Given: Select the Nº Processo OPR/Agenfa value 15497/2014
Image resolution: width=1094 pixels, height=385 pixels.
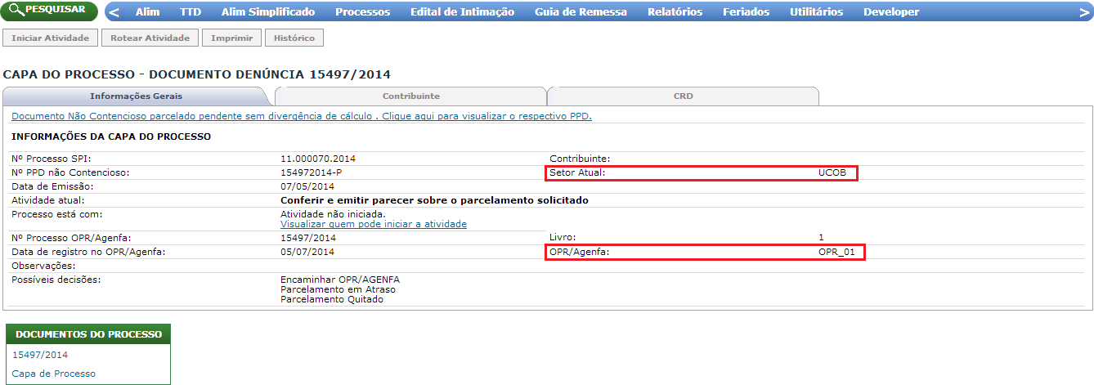Looking at the screenshot, I should [308, 238].
